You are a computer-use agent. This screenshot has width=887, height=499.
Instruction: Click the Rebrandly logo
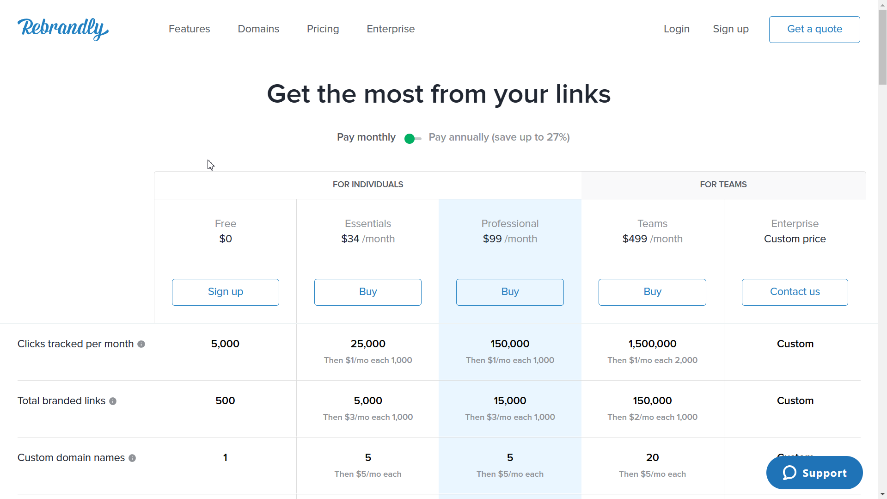click(x=63, y=29)
